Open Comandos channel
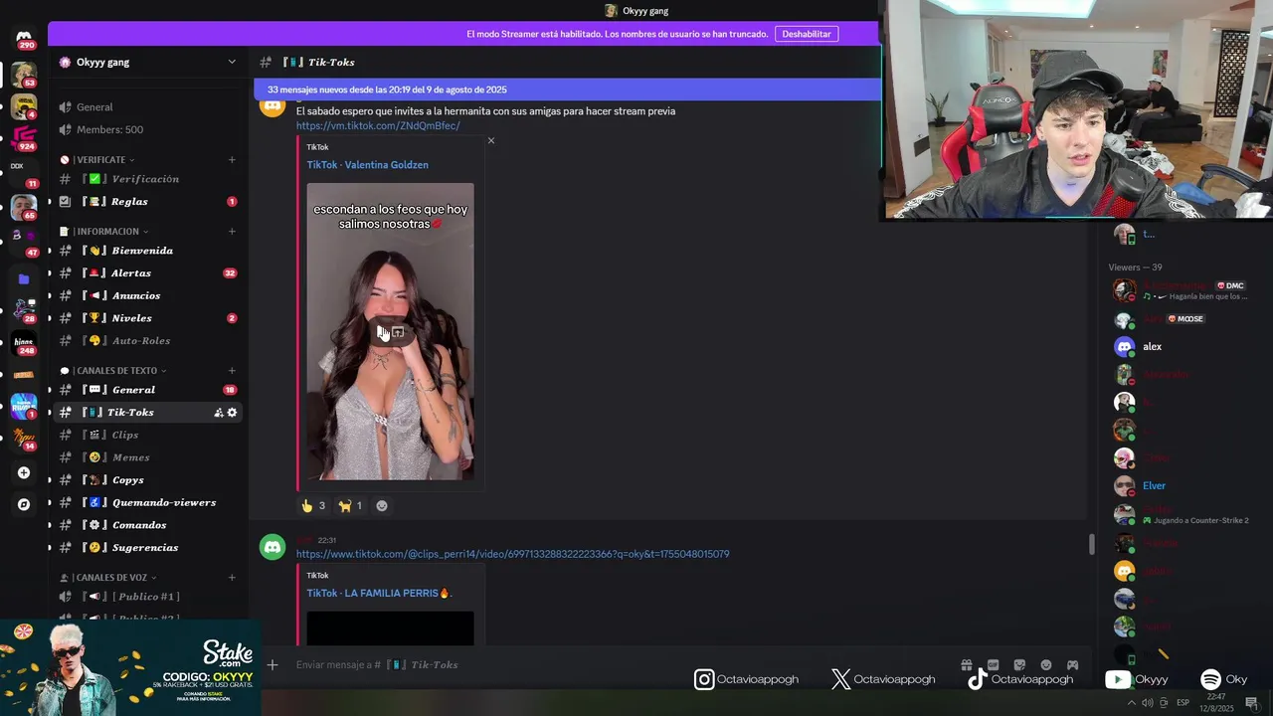 [147, 525]
